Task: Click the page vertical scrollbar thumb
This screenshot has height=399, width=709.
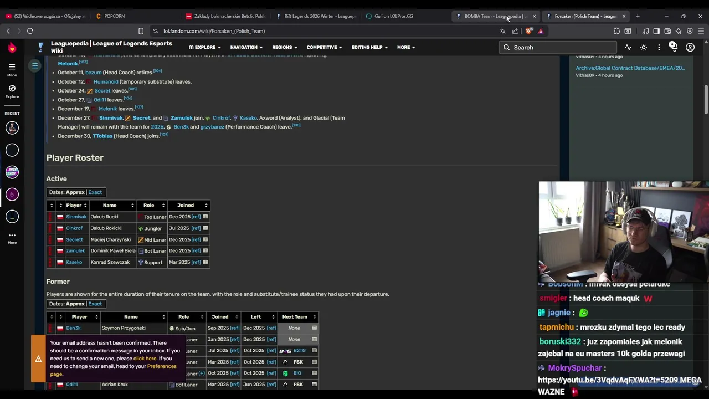Action: (x=706, y=99)
